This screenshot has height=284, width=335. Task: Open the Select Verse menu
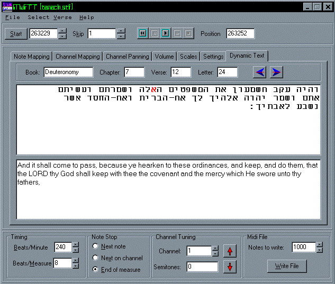click(50, 17)
